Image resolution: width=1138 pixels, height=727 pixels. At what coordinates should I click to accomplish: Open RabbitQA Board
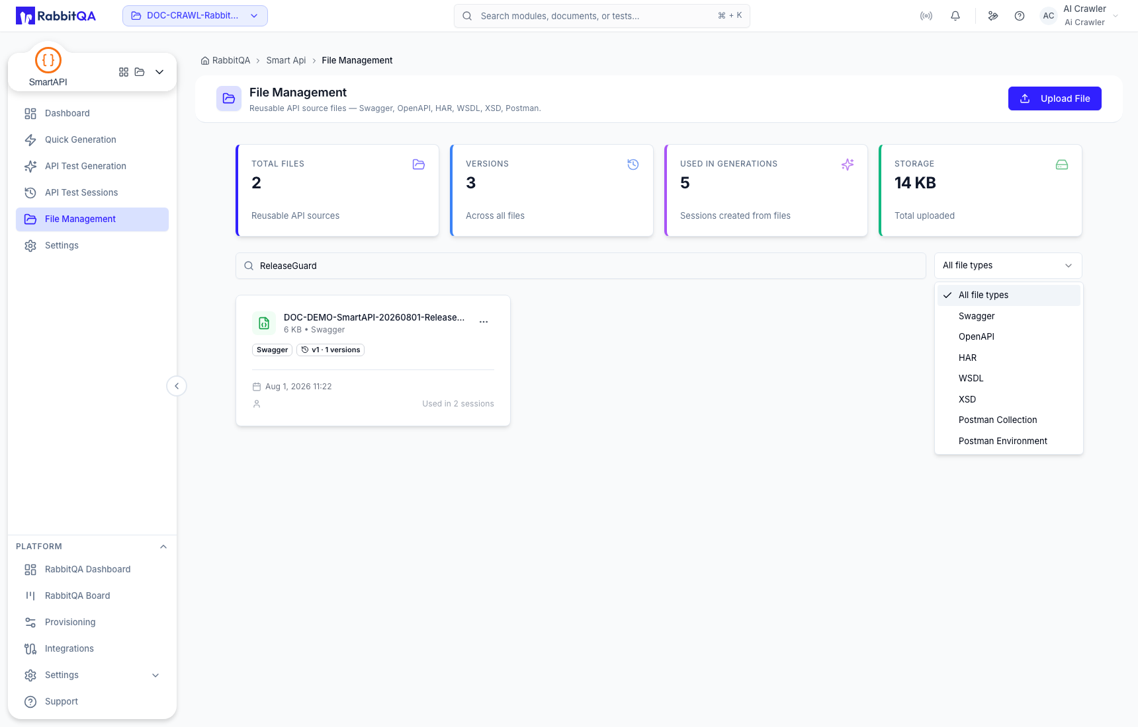coord(92,596)
